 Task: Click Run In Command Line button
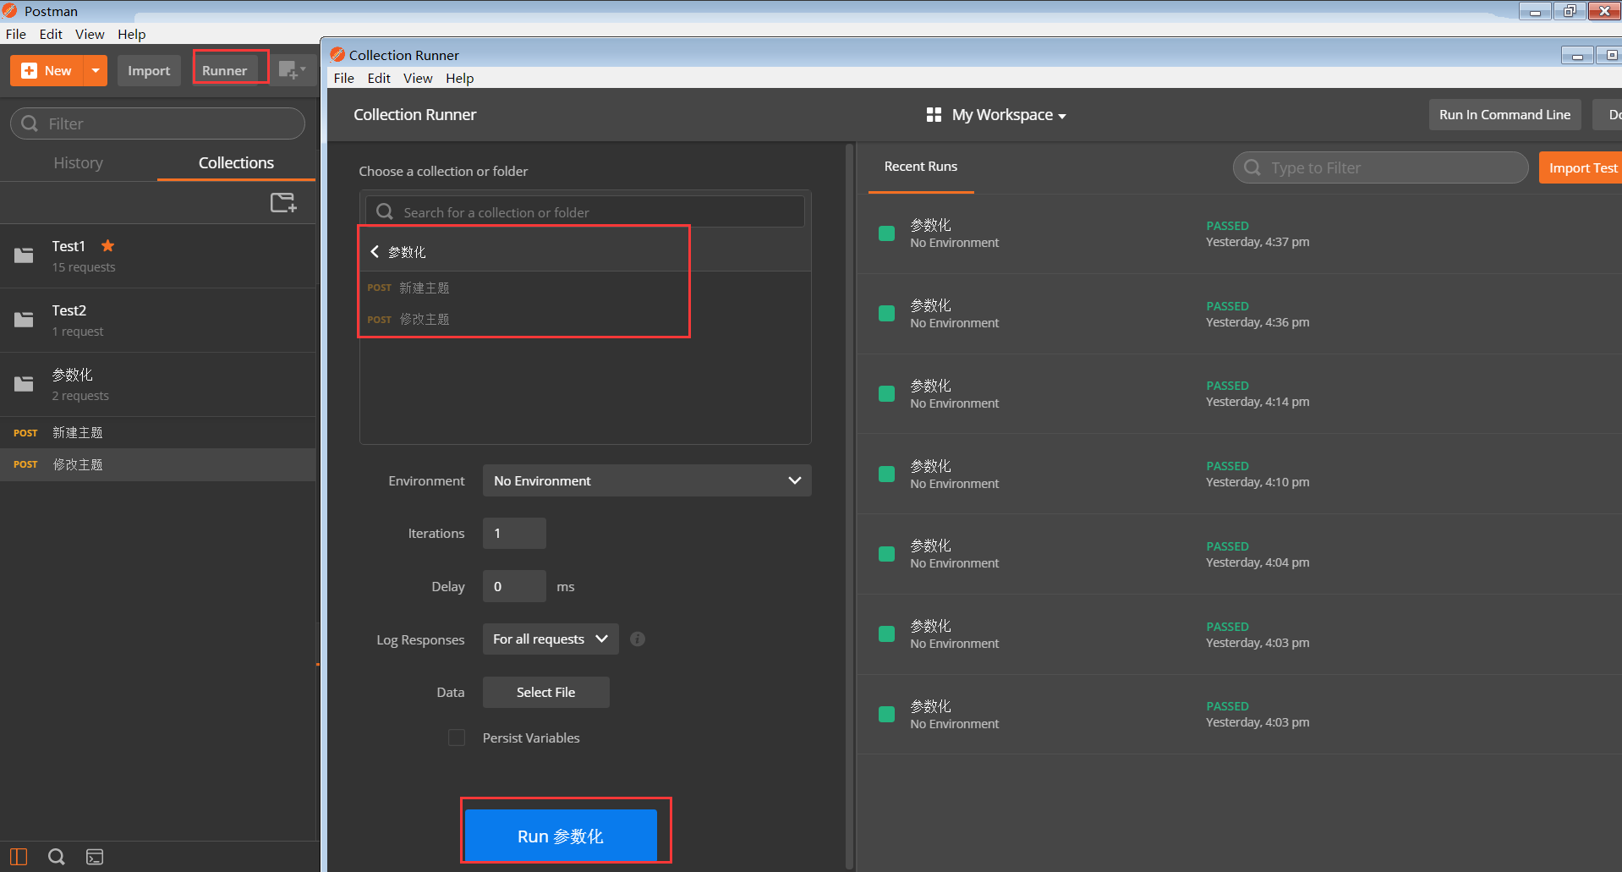1504,114
